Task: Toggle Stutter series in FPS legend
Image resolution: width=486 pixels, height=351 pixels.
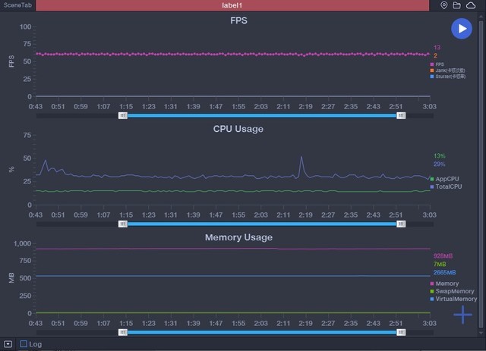Action: [x=443, y=77]
